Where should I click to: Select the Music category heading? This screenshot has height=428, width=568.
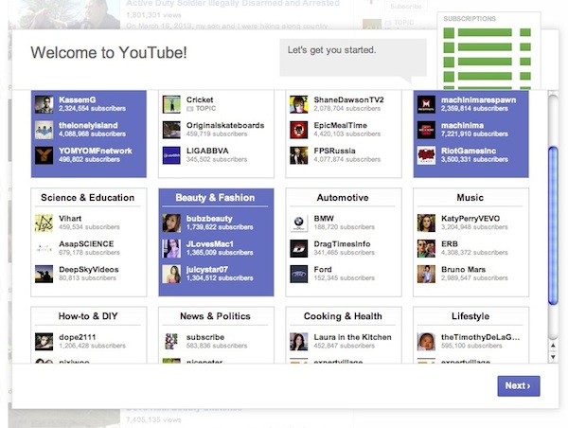coord(470,198)
